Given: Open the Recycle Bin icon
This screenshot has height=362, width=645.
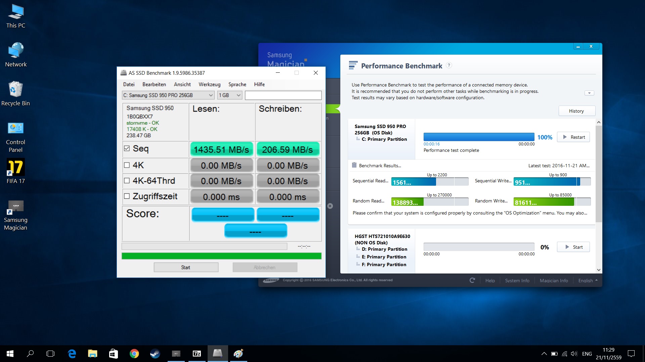Looking at the screenshot, I should pos(16,94).
